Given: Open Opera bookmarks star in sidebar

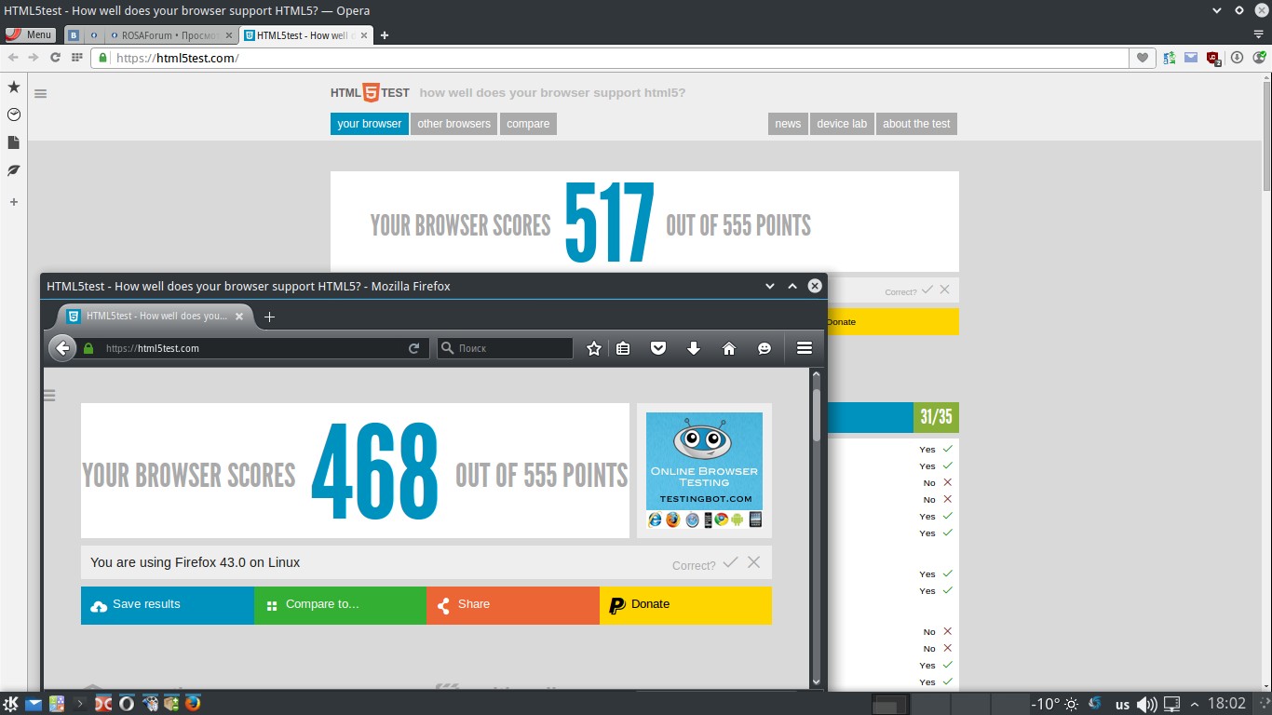Looking at the screenshot, I should coord(14,87).
